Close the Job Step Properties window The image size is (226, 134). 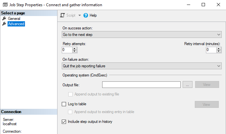(x=218, y=5)
